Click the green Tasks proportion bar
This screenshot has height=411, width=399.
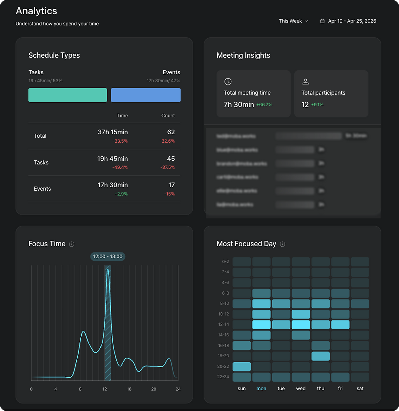(x=68, y=95)
